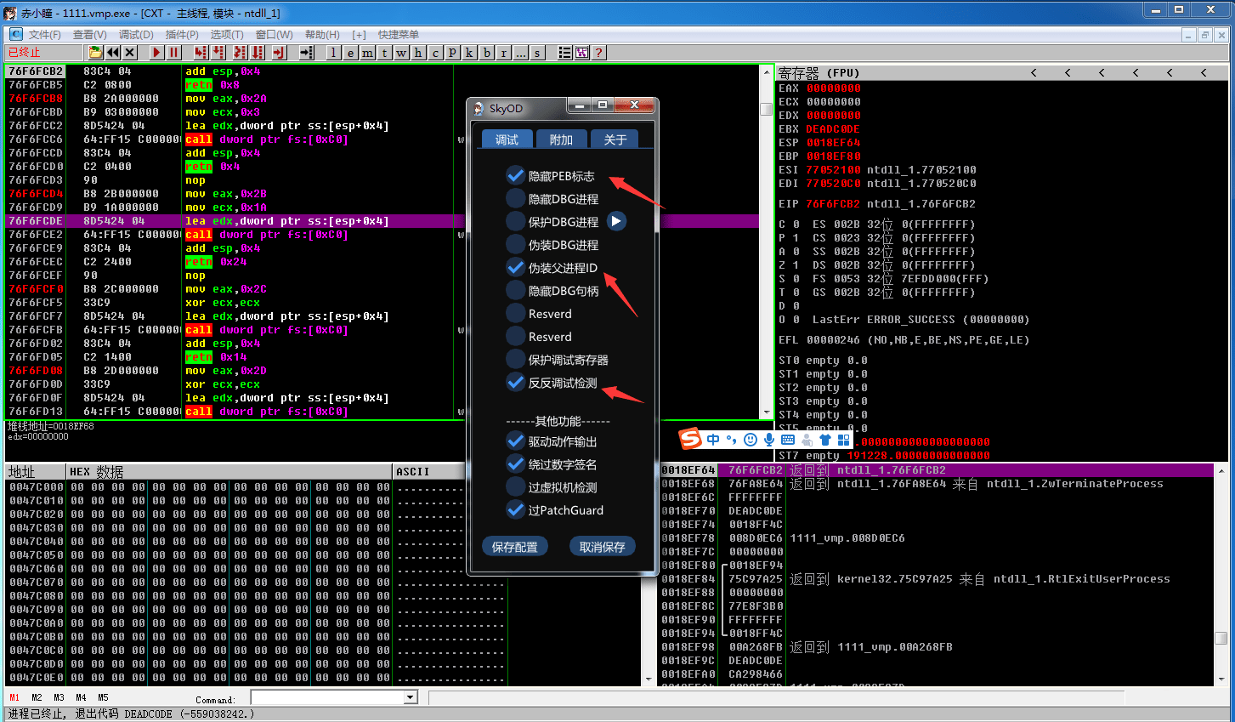The width and height of the screenshot is (1235, 722).
Task: Click the restart program rewind icon
Action: pyautogui.click(x=112, y=53)
